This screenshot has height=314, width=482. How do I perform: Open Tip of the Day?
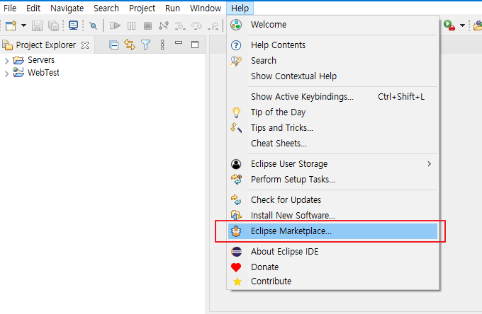click(x=333, y=112)
